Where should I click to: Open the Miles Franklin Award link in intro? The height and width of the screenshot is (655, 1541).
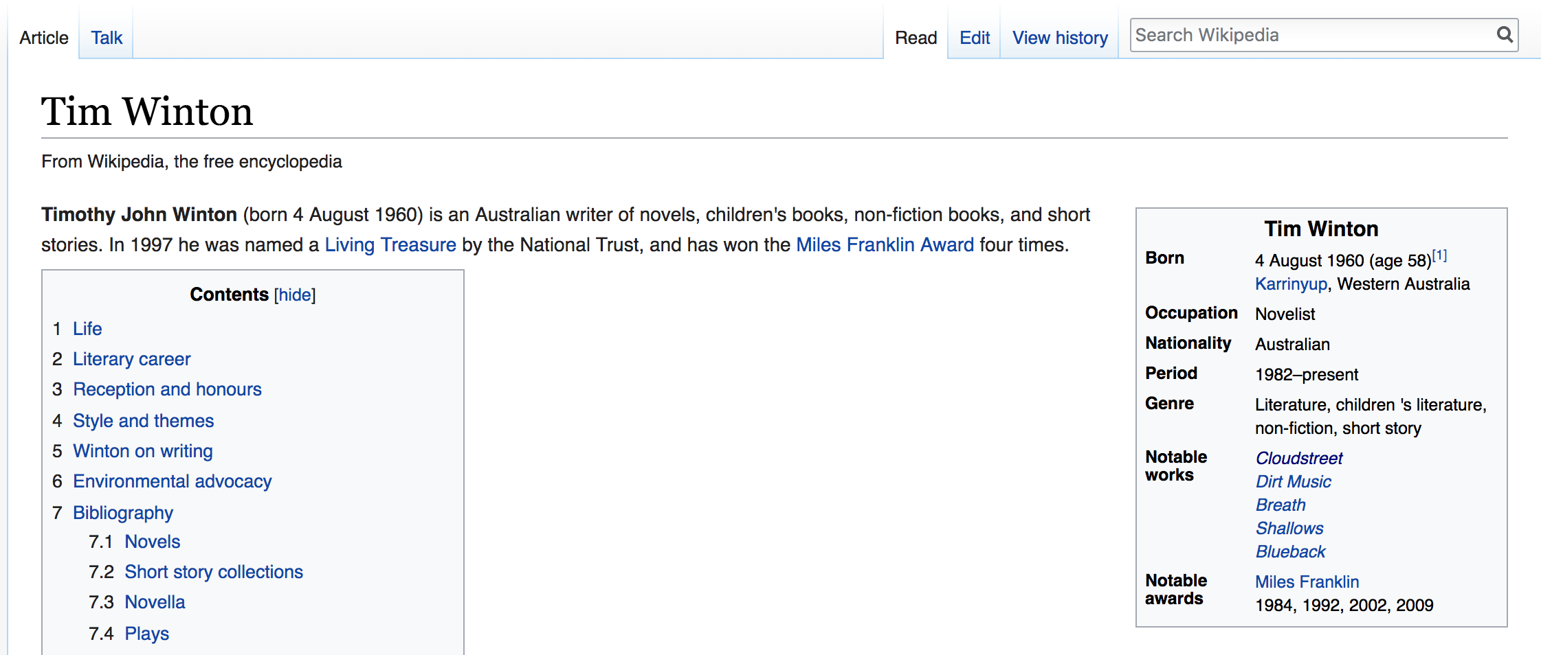pos(884,244)
